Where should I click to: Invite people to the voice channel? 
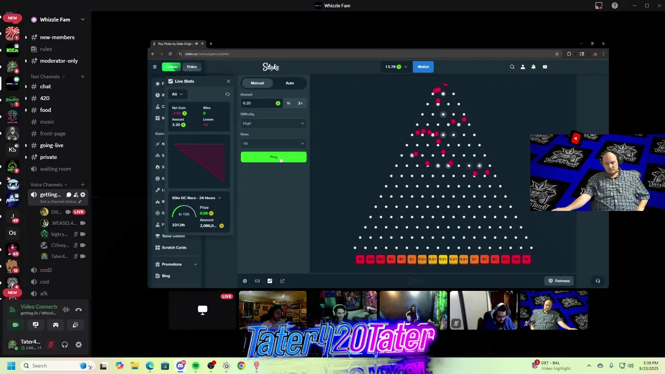tap(76, 195)
